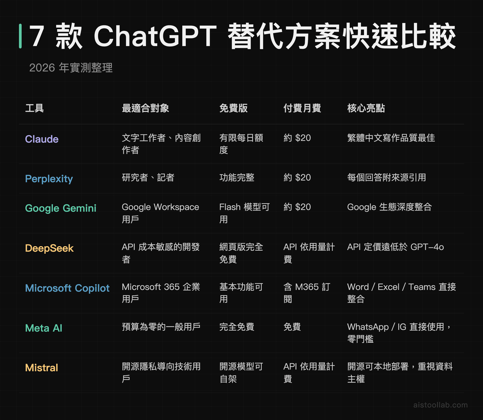Screen dimensions: 483x420
Task: Click the cell '開源模型可自架'
Action: [x=241, y=373]
